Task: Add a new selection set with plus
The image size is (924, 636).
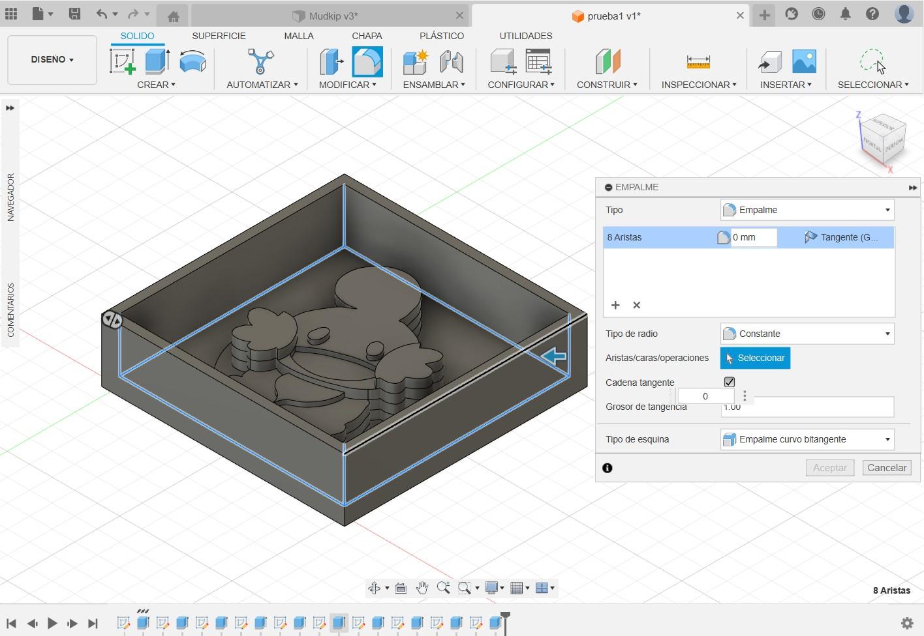Action: pyautogui.click(x=615, y=305)
